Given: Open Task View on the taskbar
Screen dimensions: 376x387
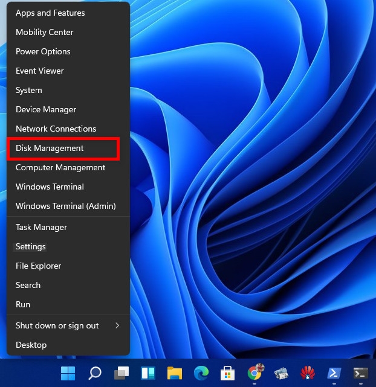Looking at the screenshot, I should click(x=122, y=373).
